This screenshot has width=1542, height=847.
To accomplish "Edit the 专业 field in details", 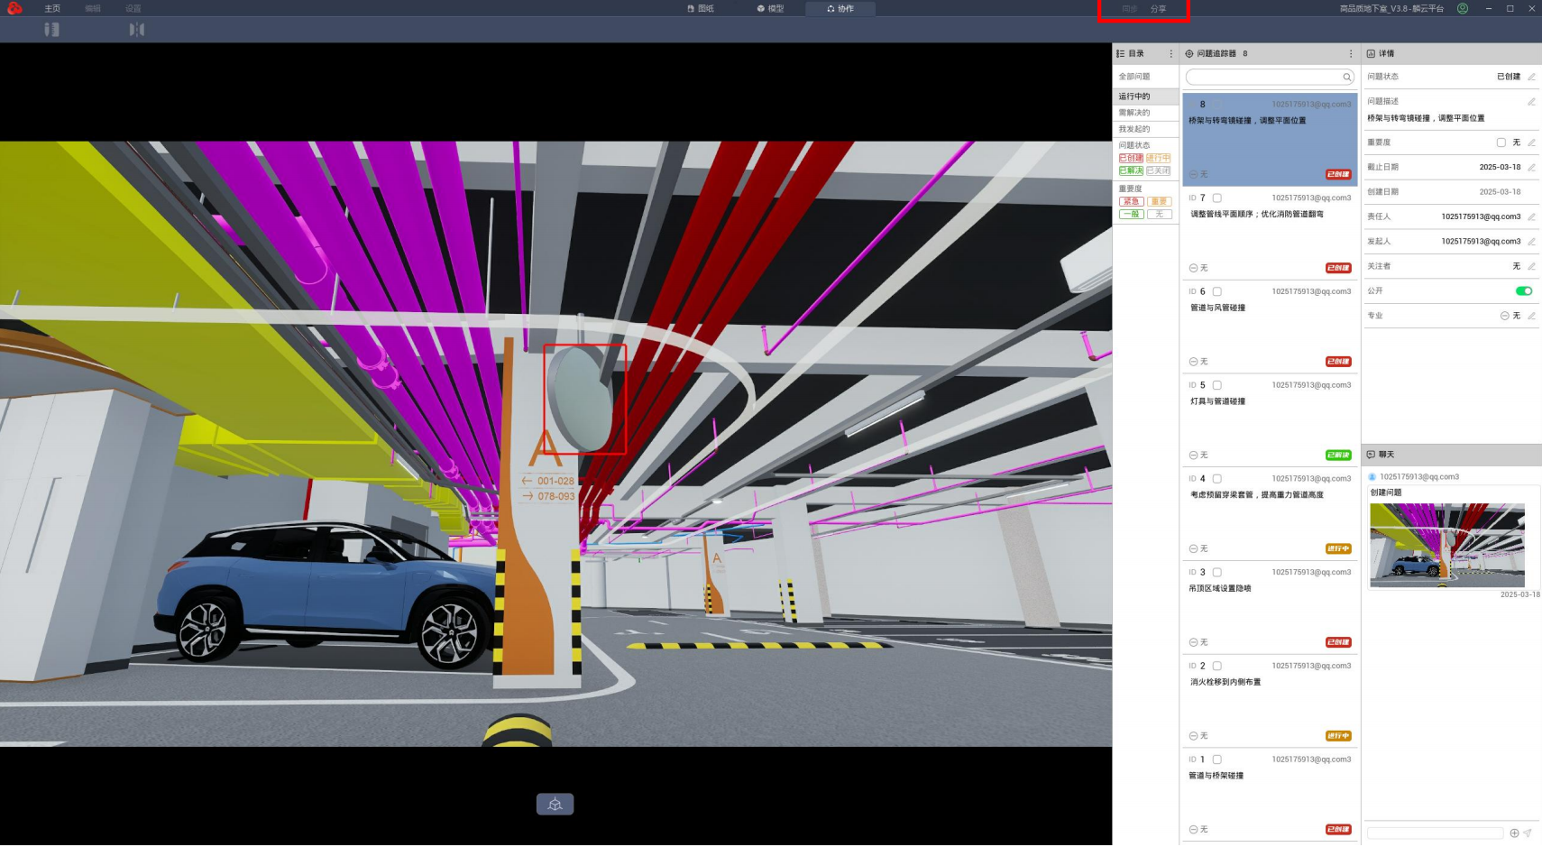I will coord(1531,316).
